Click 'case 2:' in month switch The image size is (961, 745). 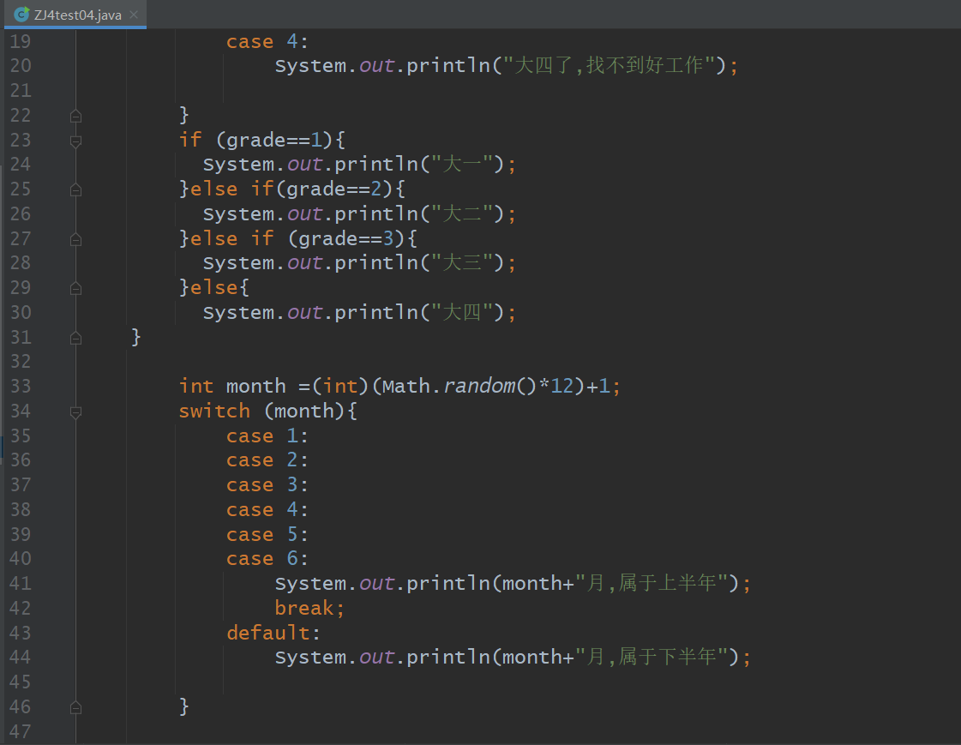(x=267, y=460)
